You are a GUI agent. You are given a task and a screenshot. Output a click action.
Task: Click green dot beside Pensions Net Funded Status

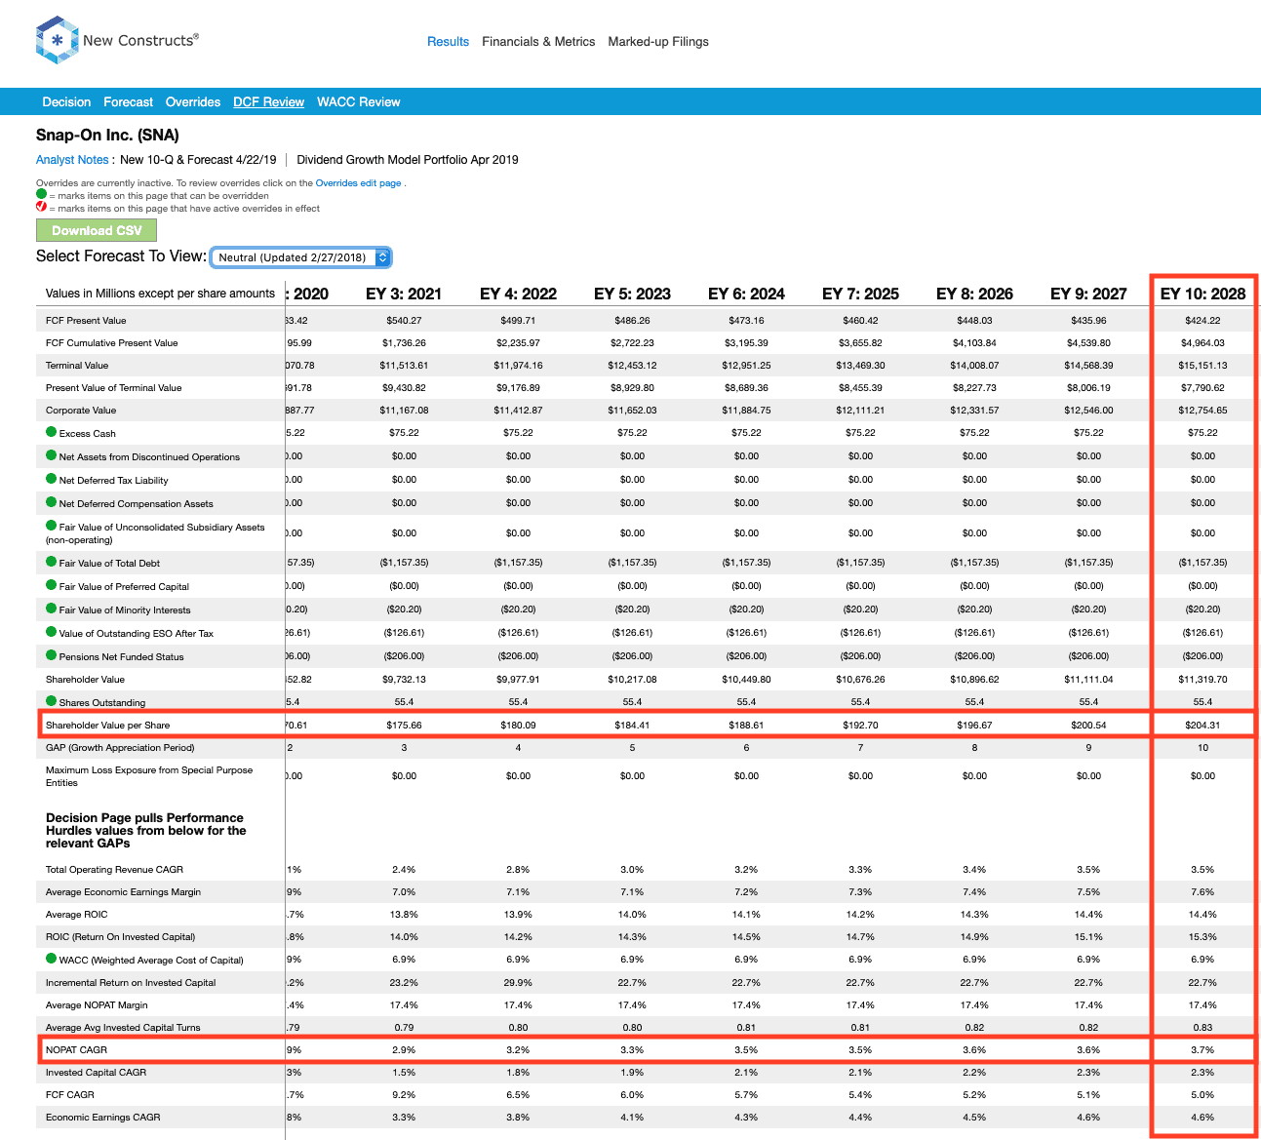52,655
